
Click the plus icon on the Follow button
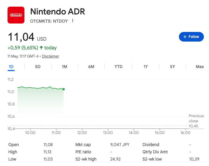pos(185,37)
